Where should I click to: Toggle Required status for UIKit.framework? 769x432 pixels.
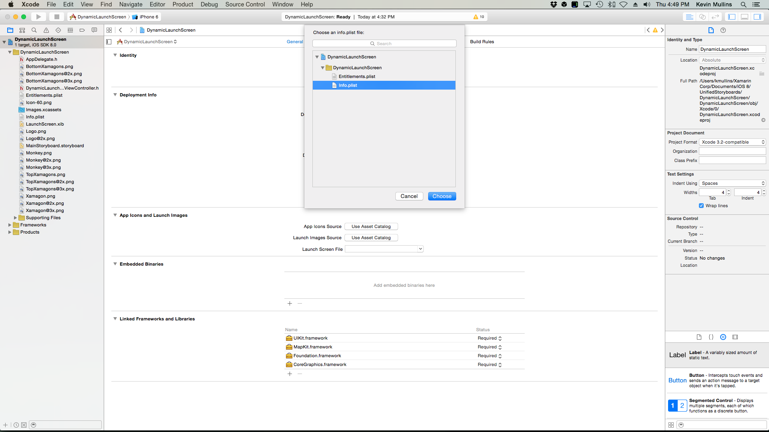click(x=499, y=338)
